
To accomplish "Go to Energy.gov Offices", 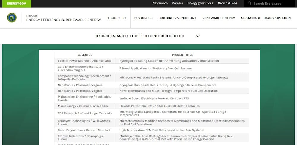I will pos(200,3).
